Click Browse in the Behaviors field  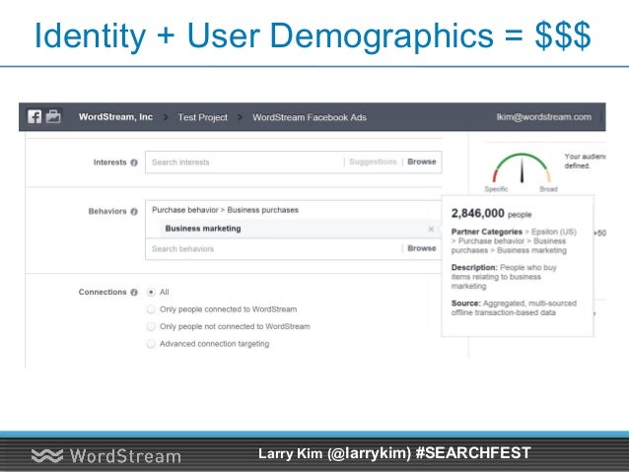[x=422, y=248]
